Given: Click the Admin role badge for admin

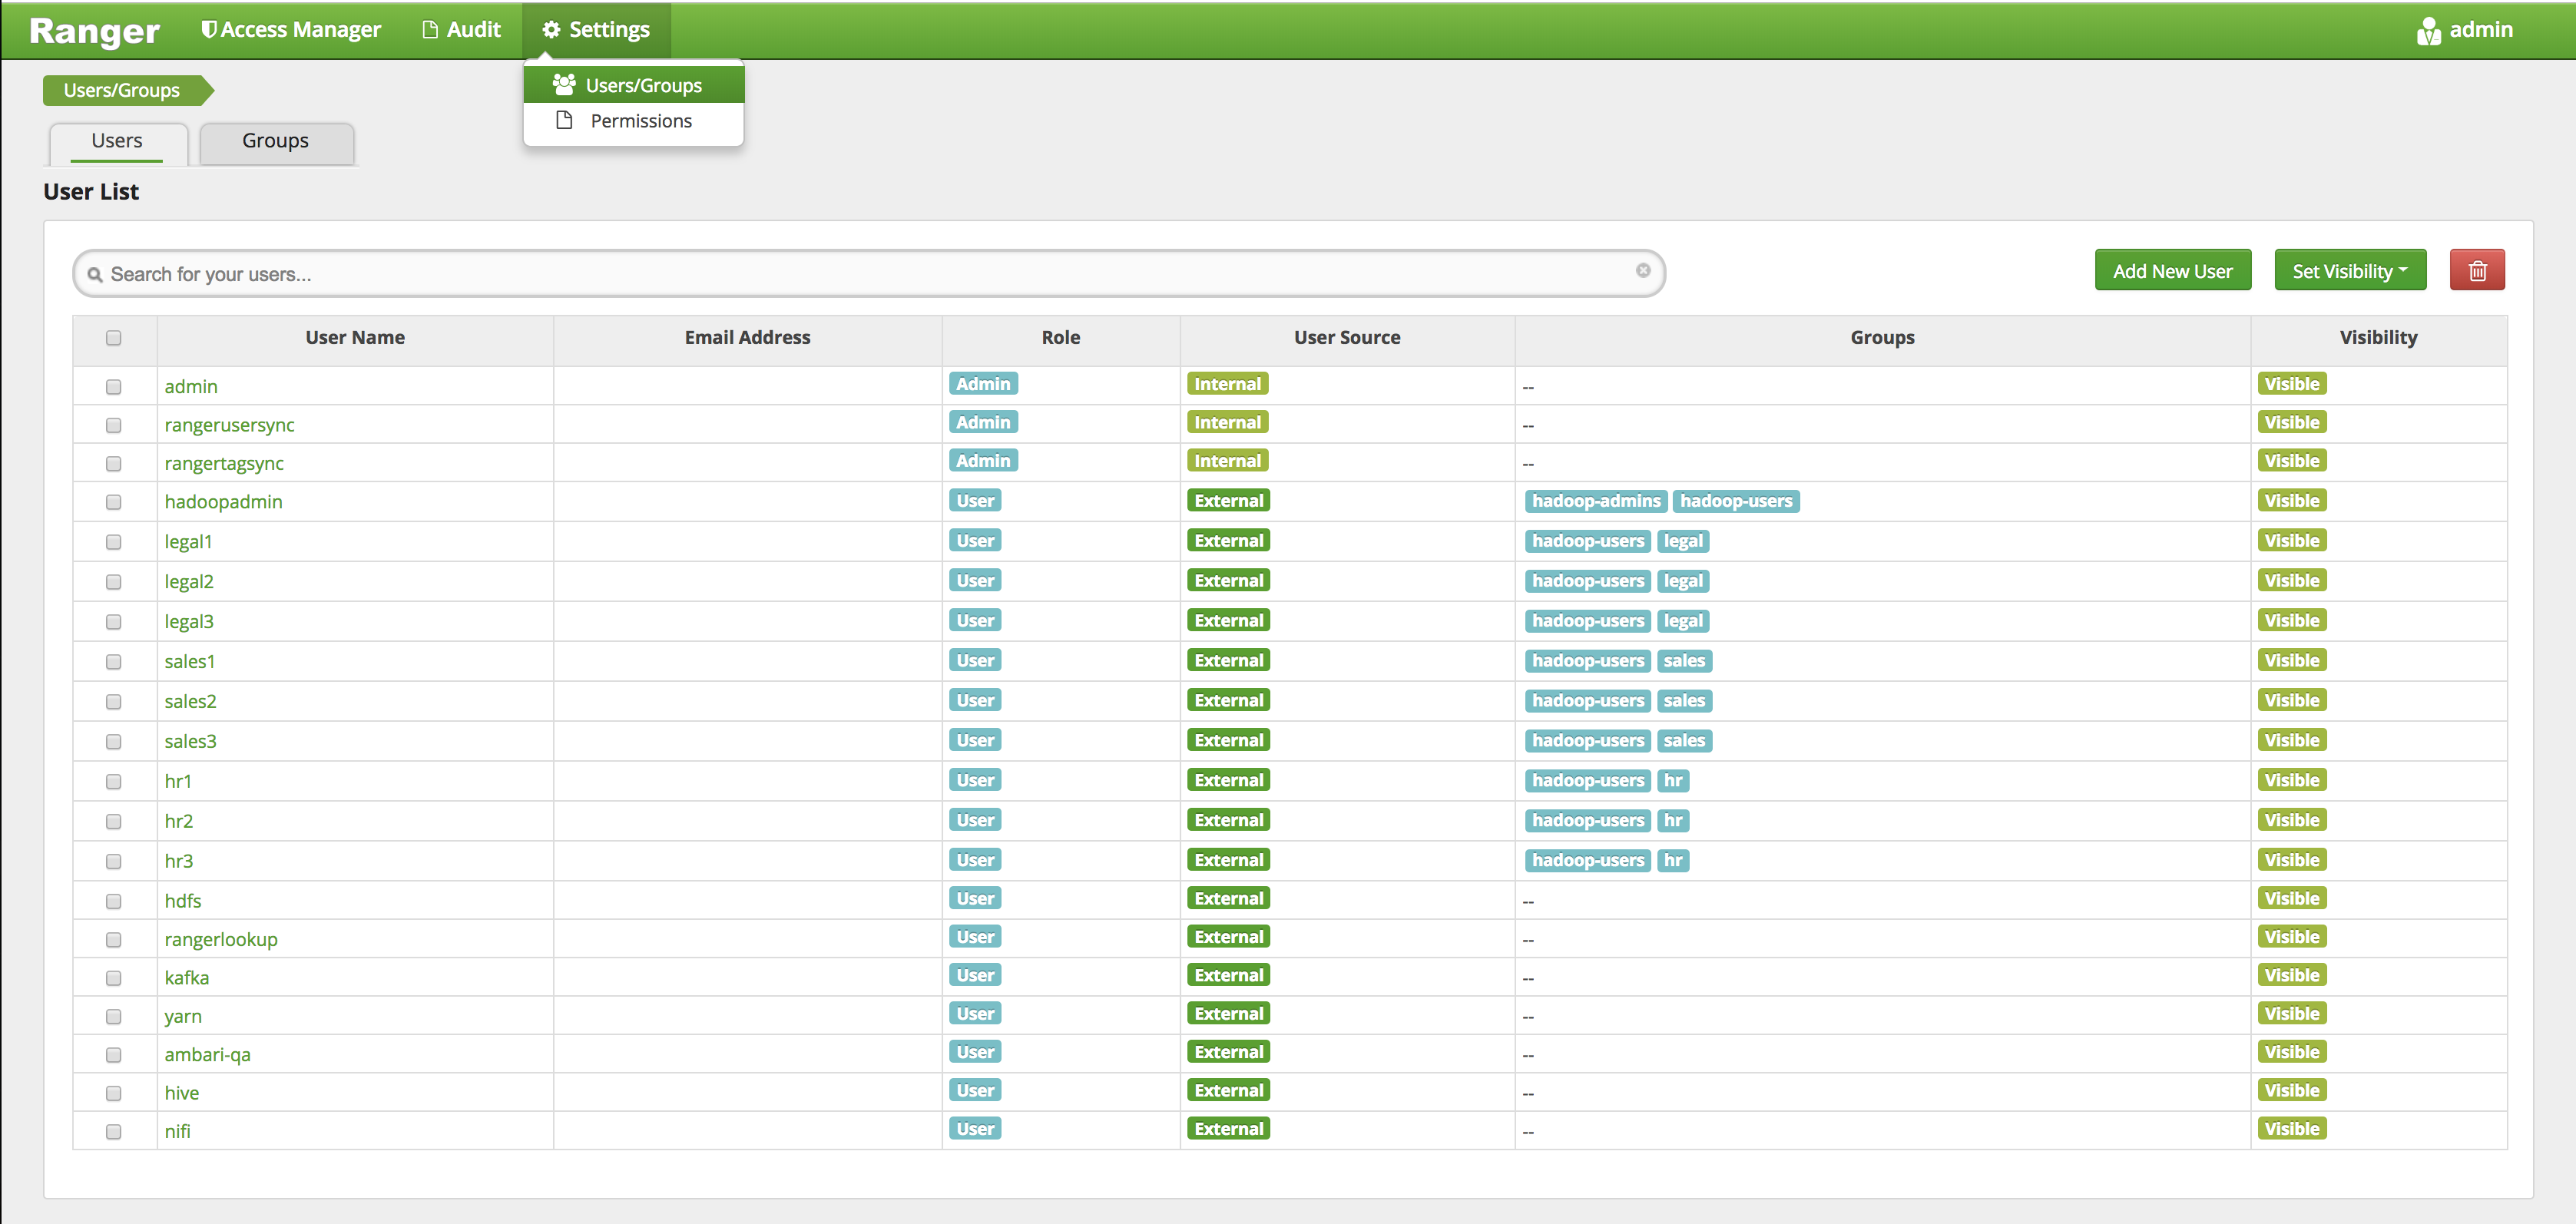Looking at the screenshot, I should point(983,384).
